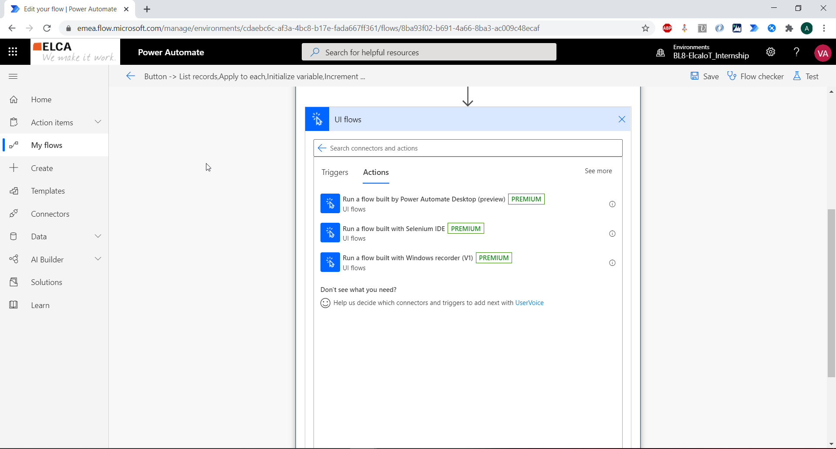Expand the Data chevron
836x449 pixels.
[98, 236]
